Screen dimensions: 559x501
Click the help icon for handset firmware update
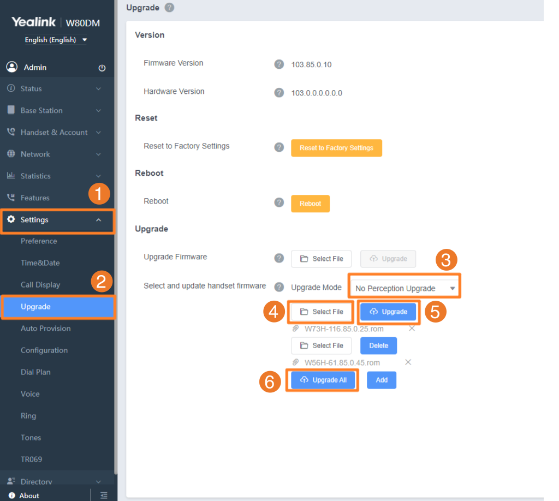pos(279,287)
